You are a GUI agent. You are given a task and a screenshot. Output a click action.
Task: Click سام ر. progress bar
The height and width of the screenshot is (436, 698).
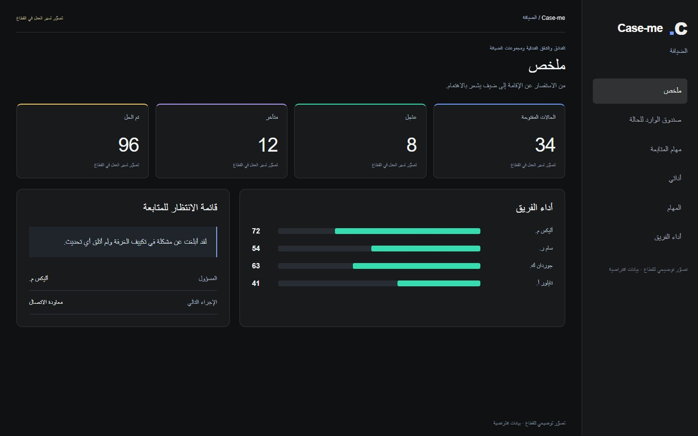[x=379, y=249]
